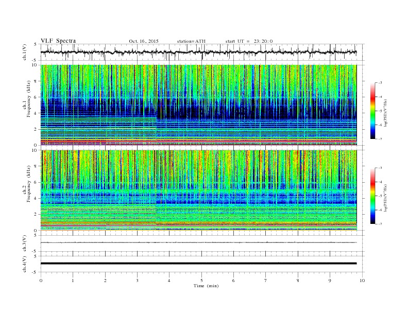Click the '8' tick on the time axis

point(298,281)
